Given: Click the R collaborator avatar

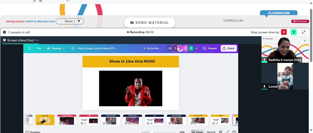Looking at the screenshot, I should (x=191, y=48).
